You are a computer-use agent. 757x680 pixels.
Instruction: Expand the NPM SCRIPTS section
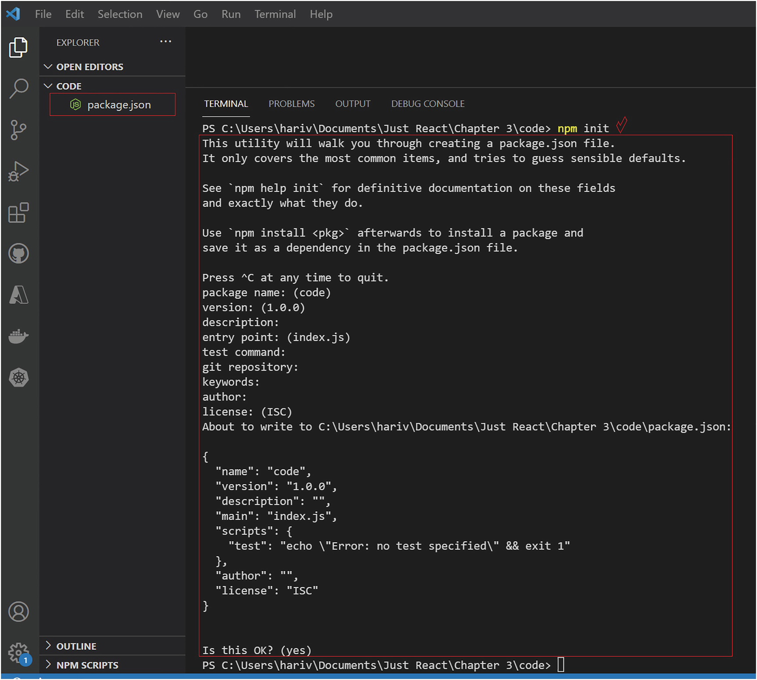click(87, 665)
